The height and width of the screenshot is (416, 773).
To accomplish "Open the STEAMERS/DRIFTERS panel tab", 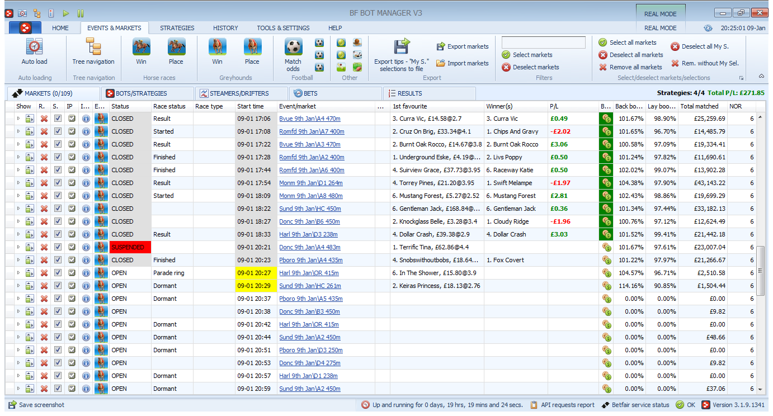I will click(x=242, y=93).
